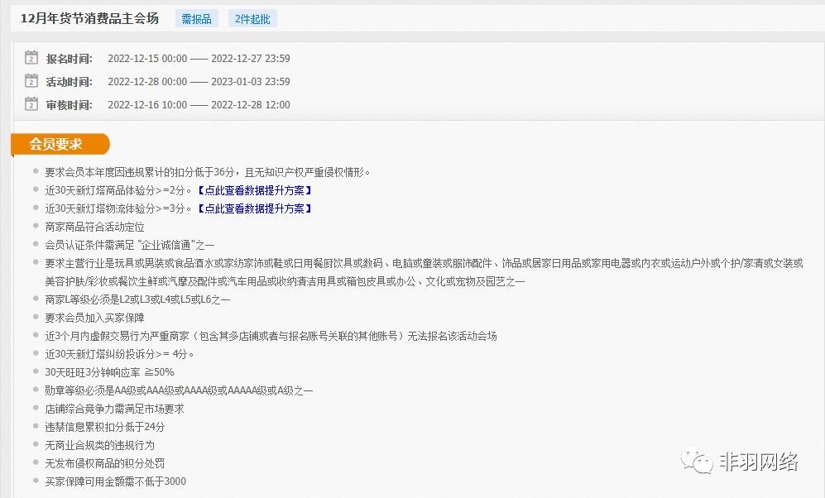
Task: Open data improvement link for 物流体验分
Action: point(254,208)
